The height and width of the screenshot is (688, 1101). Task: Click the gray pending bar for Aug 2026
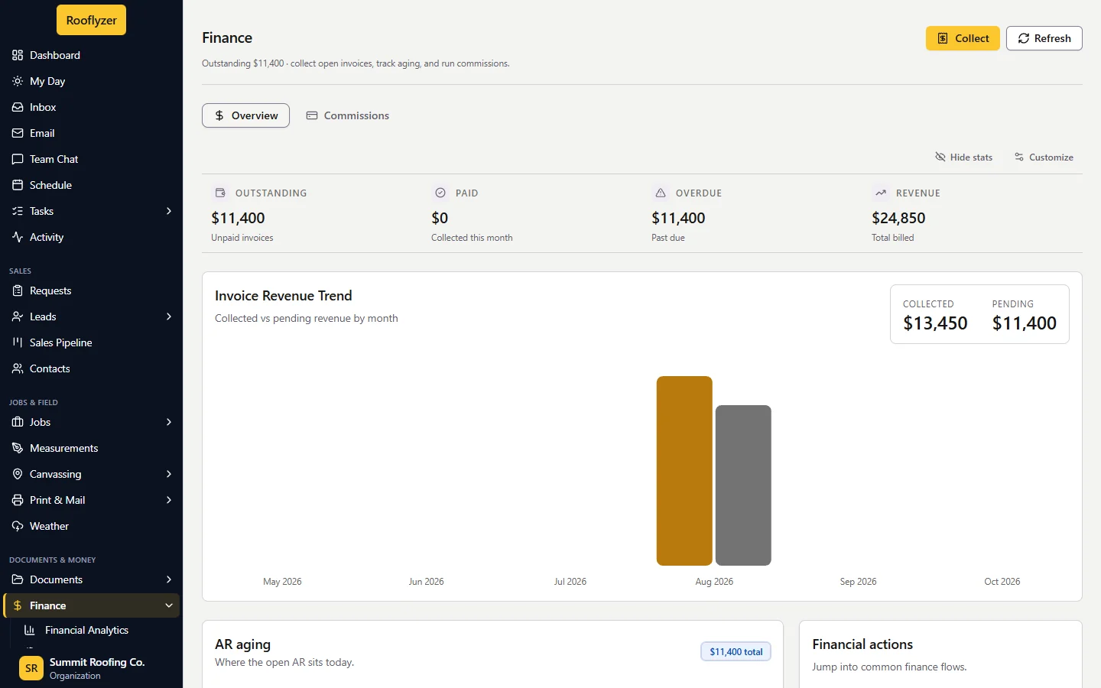[743, 485]
